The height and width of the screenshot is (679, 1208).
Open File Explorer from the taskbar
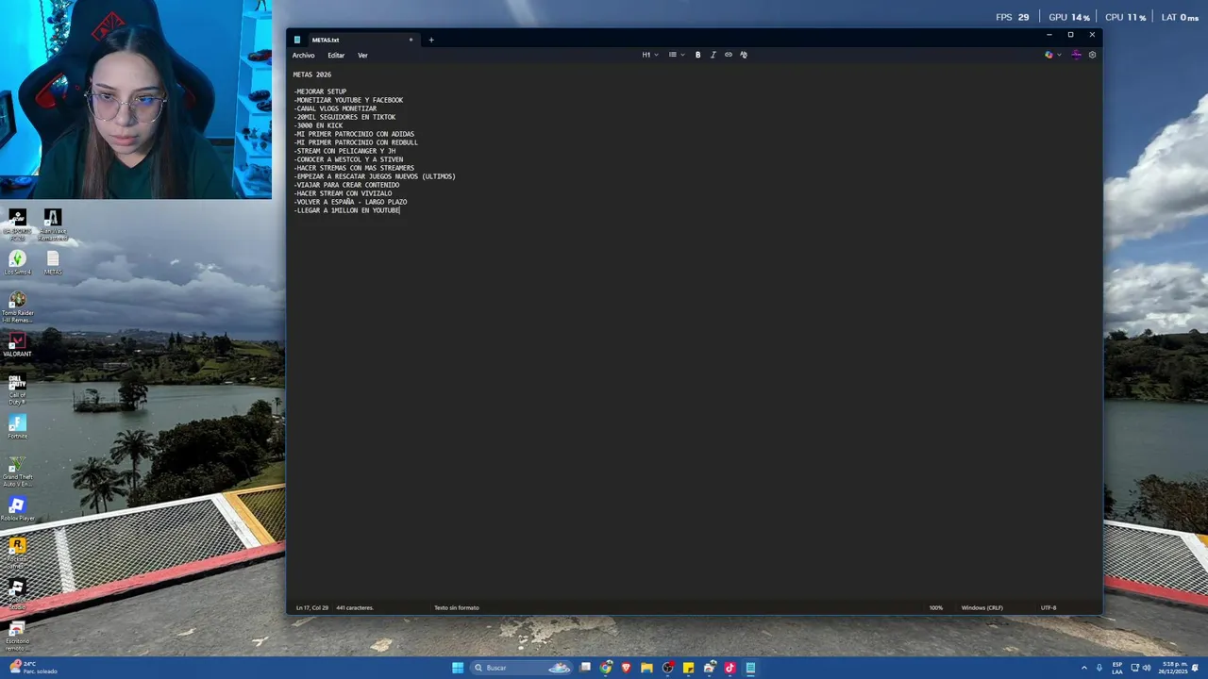[646, 668]
